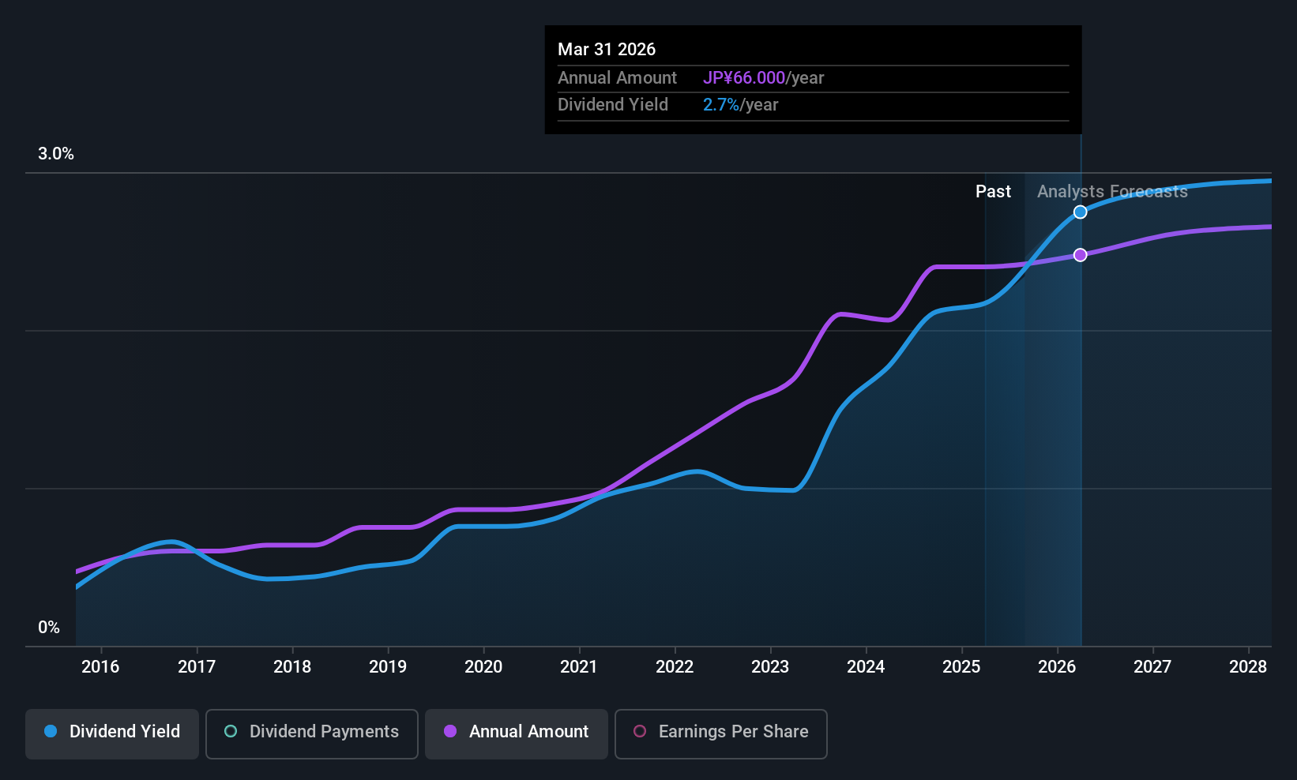
Task: Click the teal Dividend Payments circle icon
Action: (x=231, y=731)
